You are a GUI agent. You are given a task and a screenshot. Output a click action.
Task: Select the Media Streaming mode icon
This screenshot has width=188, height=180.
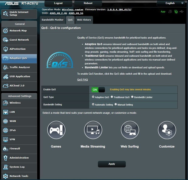point(93,130)
